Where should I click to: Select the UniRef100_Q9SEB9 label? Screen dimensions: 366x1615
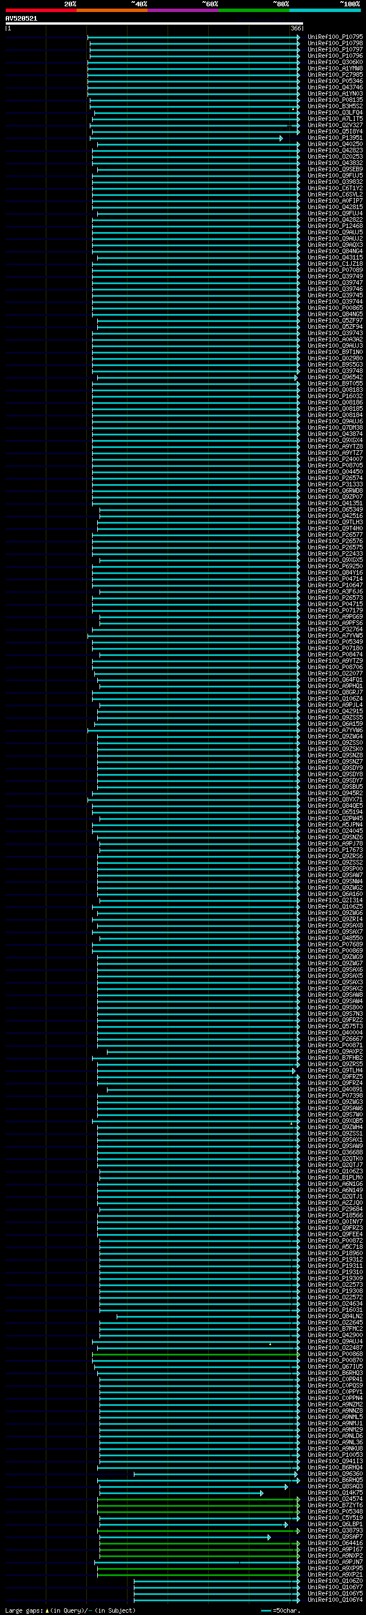click(x=335, y=169)
